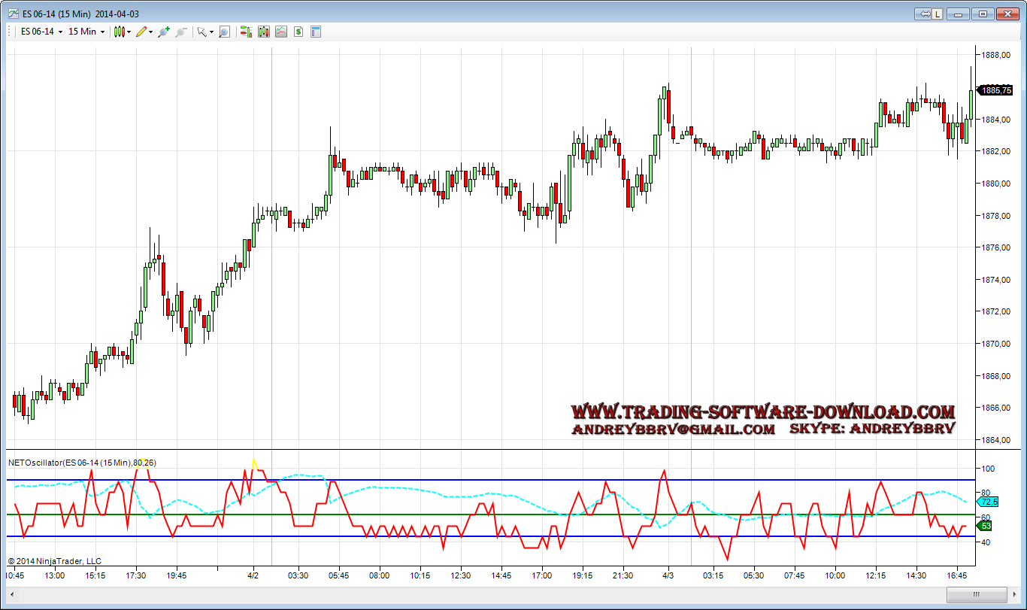The height and width of the screenshot is (610, 1027).
Task: Open the ES 06-14 instrument dropdown
Action: pos(41,32)
